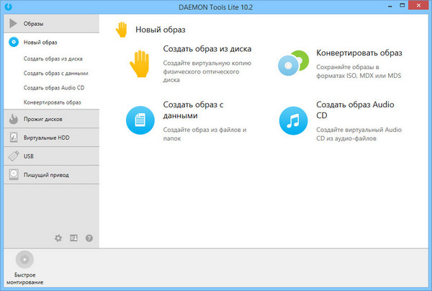
Task: Click main heading Создать образ Audio CD
Action: tap(355, 110)
